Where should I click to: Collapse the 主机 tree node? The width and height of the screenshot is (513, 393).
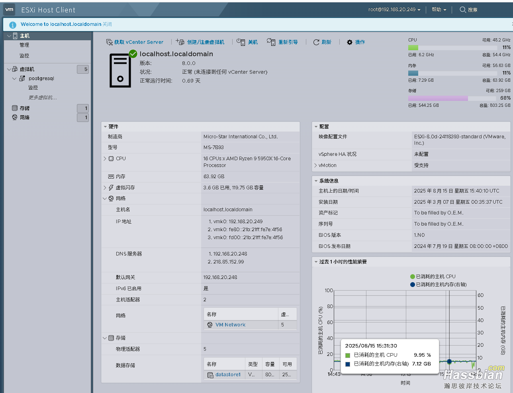(x=9, y=36)
